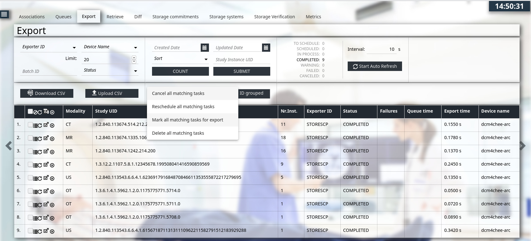Select Mark all matching tasks for export
This screenshot has height=241, width=531.
pyautogui.click(x=192, y=120)
